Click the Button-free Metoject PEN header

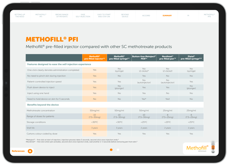pos(144,58)
